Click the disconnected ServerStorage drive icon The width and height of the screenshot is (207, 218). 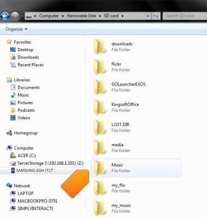(x=13, y=163)
